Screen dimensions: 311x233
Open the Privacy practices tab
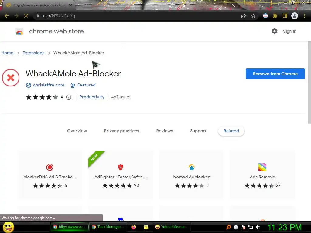[121, 131]
